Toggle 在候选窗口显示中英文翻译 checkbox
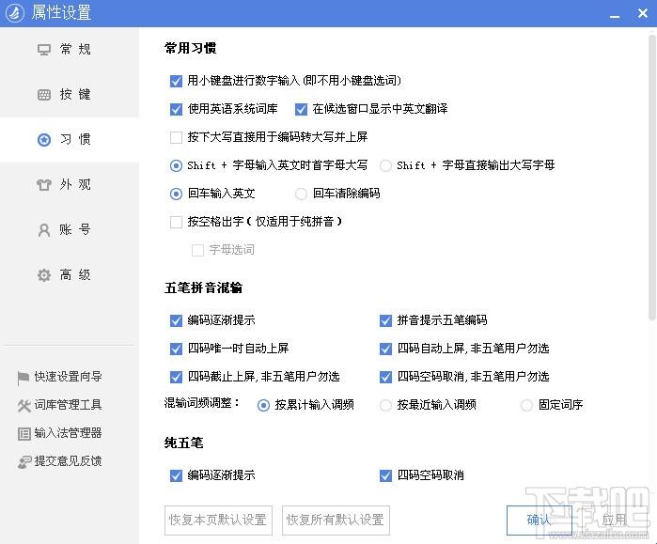 pyautogui.click(x=301, y=109)
